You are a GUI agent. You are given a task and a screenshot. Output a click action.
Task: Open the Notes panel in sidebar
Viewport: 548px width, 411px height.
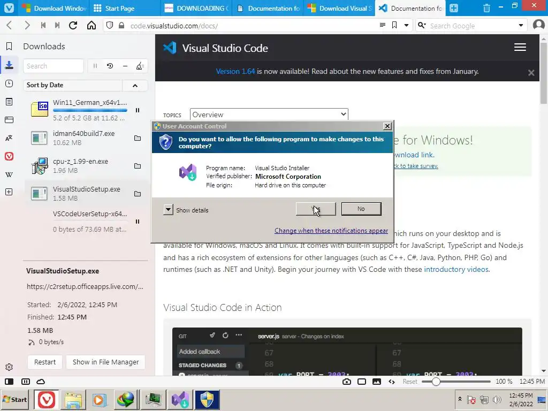[9, 102]
